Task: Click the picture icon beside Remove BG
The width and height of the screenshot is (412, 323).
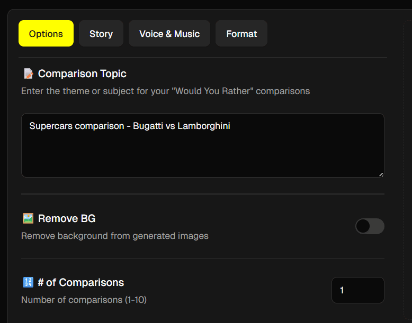Action: click(x=29, y=218)
